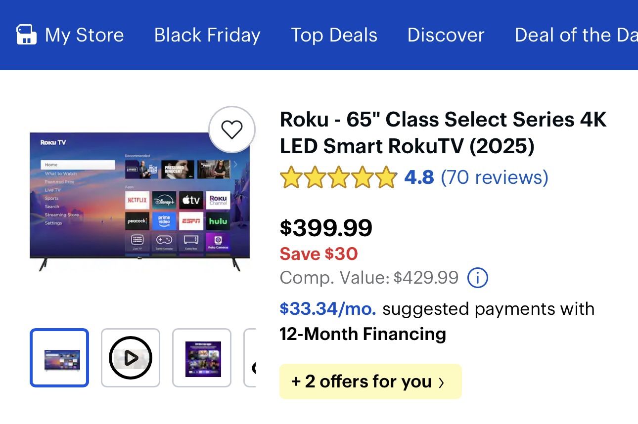Select the first image thumbnail
Image resolution: width=638 pixels, height=424 pixels.
(x=59, y=357)
